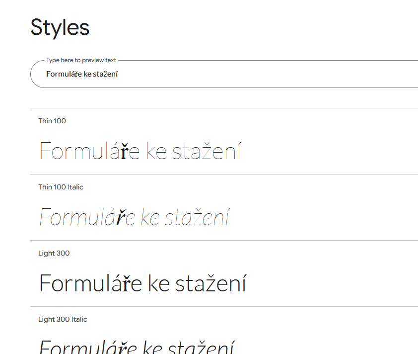
Task: Click "Formuláře" inside the preview text input
Action: (63, 75)
